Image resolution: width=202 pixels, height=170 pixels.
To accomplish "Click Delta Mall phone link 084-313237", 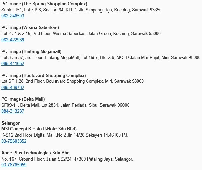I will pyautogui.click(x=13, y=111).
